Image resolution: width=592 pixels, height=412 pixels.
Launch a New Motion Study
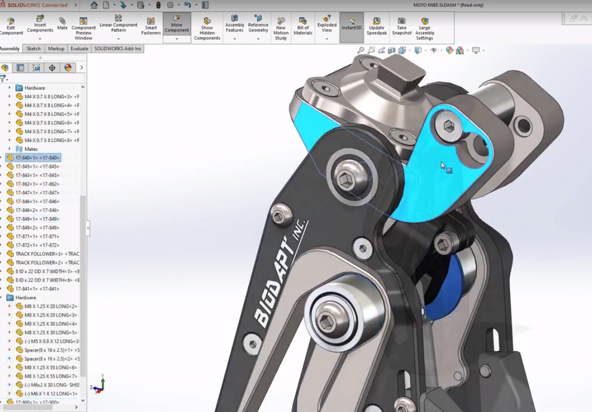[281, 25]
